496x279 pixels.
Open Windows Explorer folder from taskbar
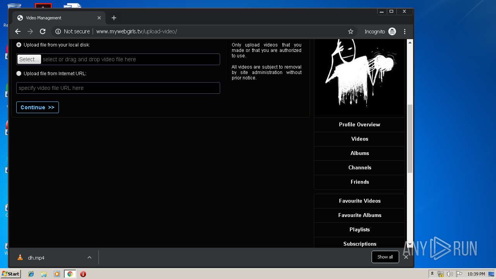[x=44, y=274]
